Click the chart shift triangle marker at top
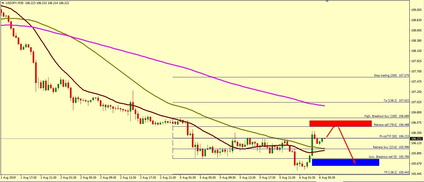Screen dimensions: 424x182 tap(327, 1)
